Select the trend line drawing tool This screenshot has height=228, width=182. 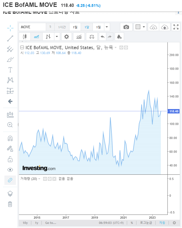click(10, 38)
